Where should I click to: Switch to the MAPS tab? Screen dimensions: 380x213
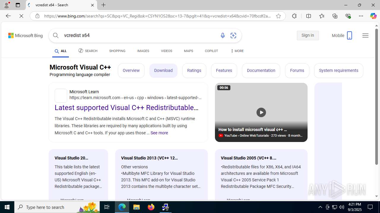point(189,51)
